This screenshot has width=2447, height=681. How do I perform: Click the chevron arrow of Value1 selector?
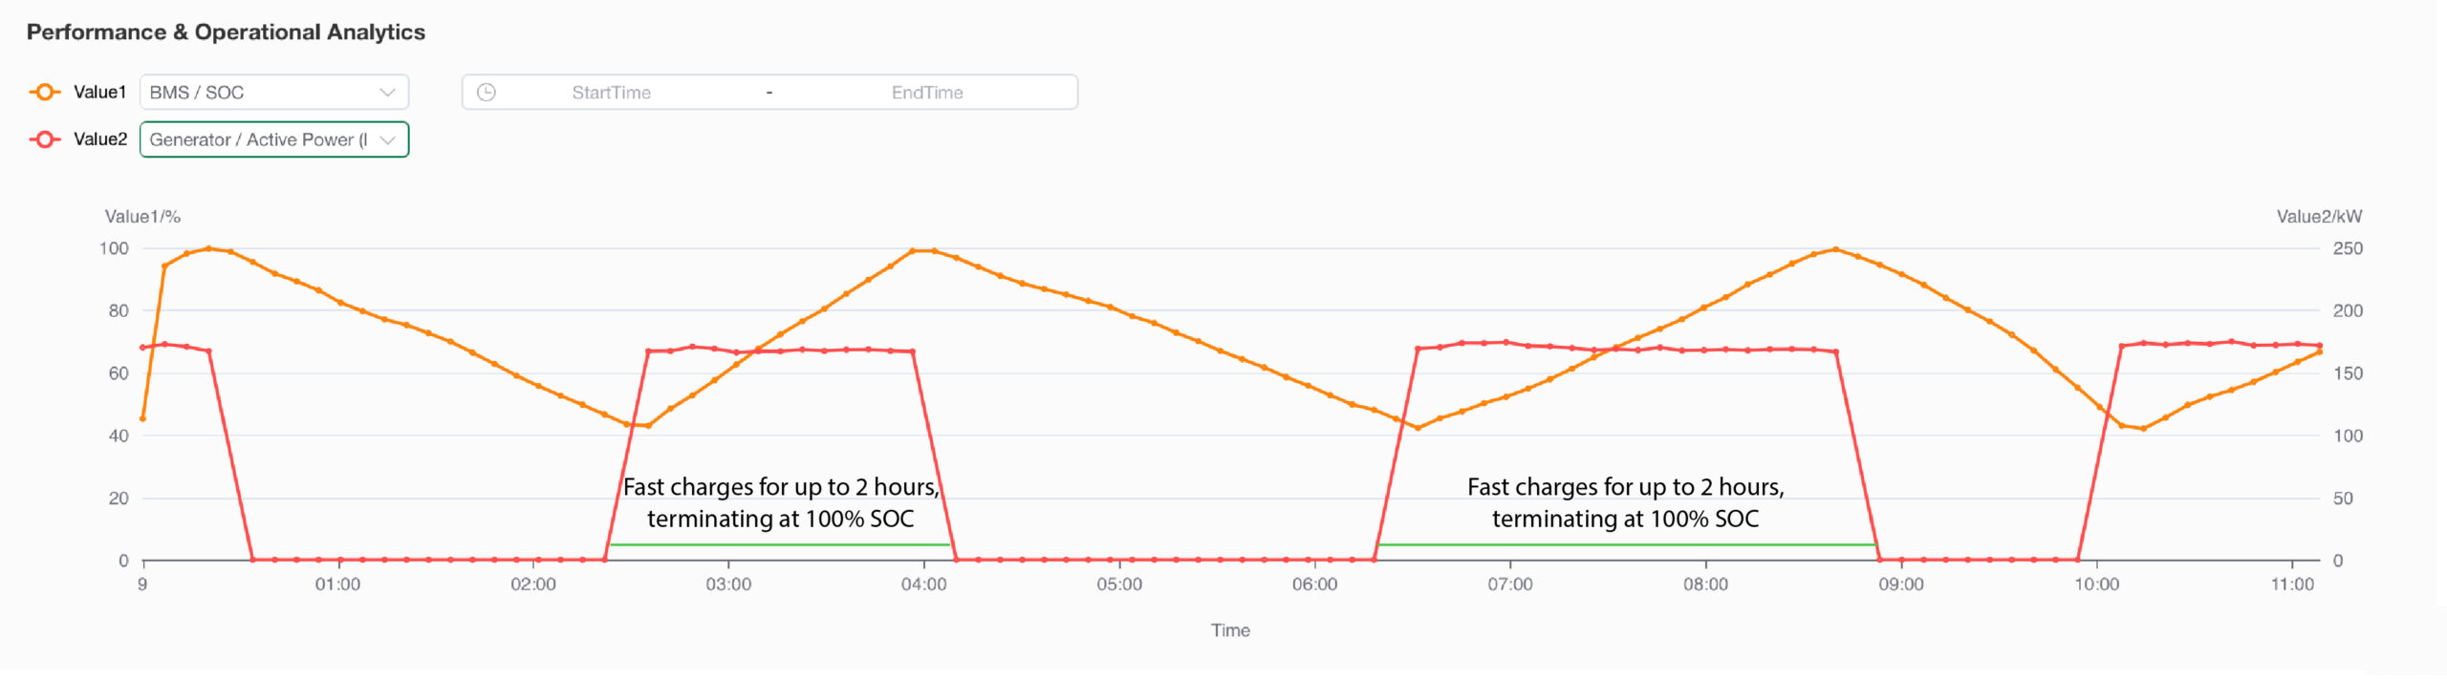click(x=387, y=93)
